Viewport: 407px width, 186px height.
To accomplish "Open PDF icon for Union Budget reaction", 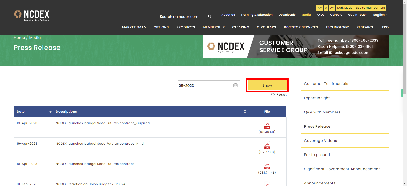I will click(x=267, y=184).
